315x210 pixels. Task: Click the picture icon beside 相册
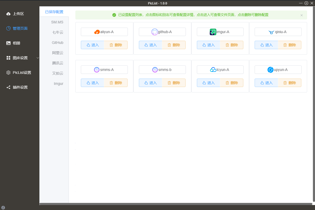(x=8, y=43)
